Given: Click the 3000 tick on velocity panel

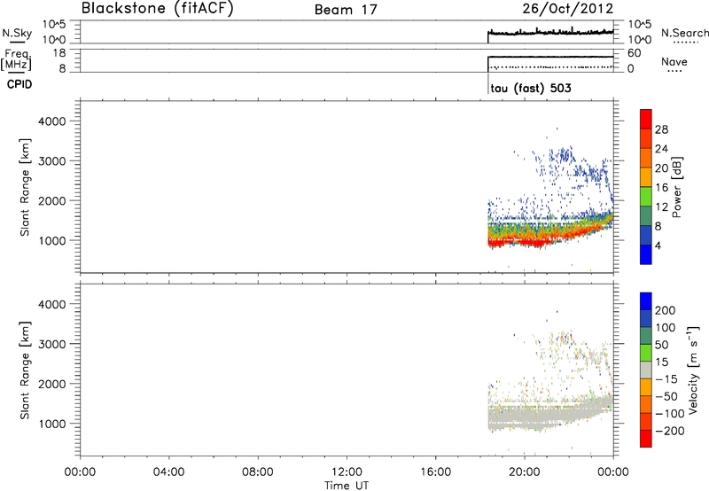Looking at the screenshot, I should coord(52,344).
